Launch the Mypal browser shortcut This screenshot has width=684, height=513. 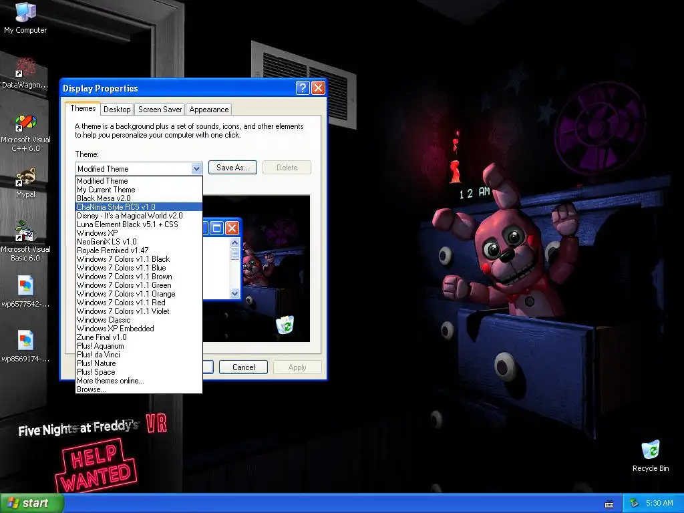point(25,183)
